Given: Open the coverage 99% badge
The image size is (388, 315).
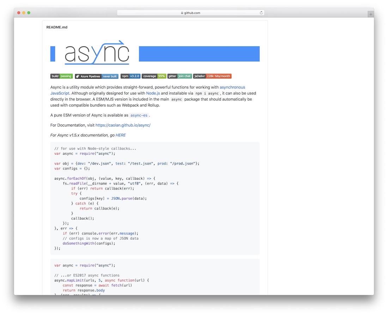Looking at the screenshot, I should click(154, 76).
